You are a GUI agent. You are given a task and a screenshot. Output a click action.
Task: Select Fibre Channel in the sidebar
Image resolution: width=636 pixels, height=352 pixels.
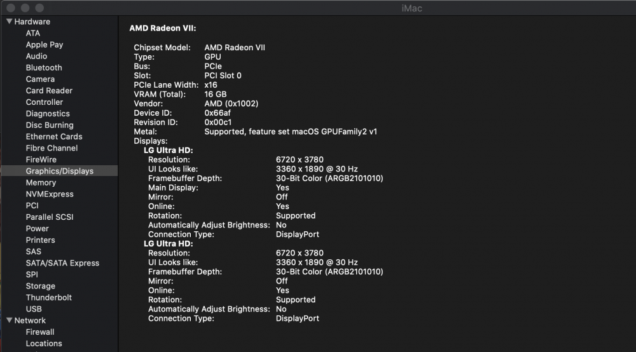point(52,148)
